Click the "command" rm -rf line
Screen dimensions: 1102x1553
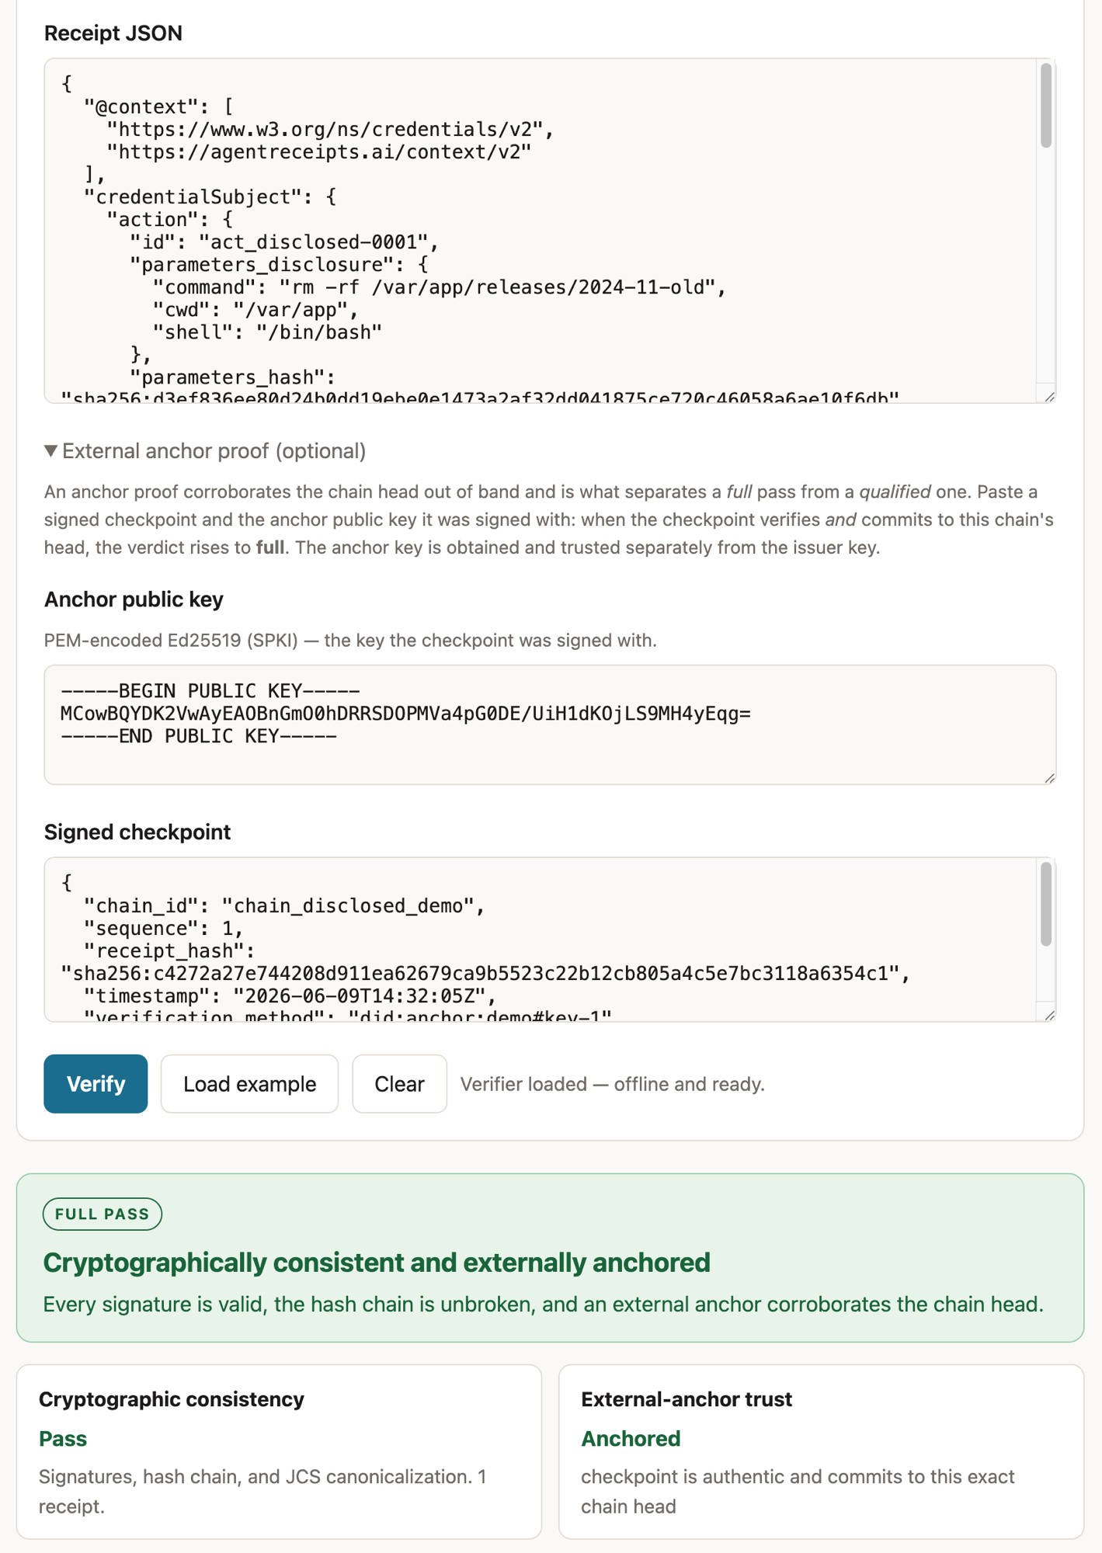coord(439,287)
